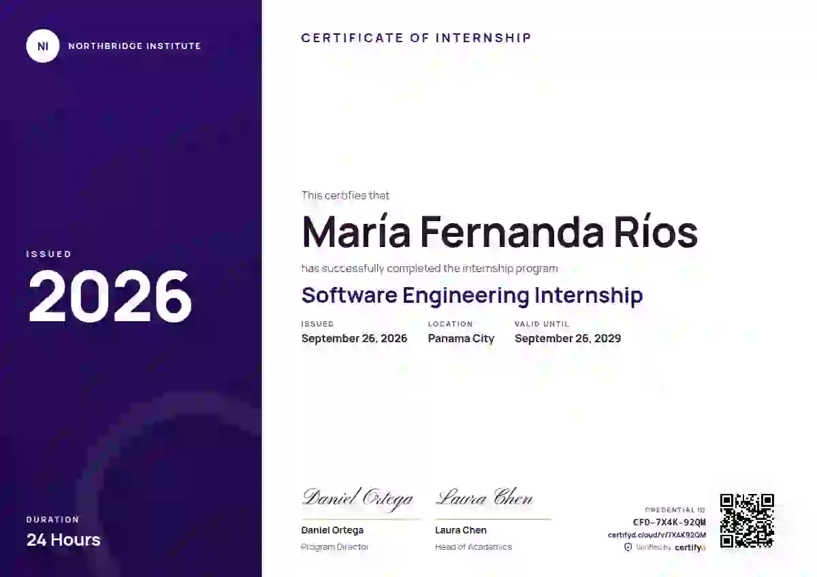Select the 'NORTHBRIDGE INSTITUTE' text
The height and width of the screenshot is (577, 817).
click(135, 46)
